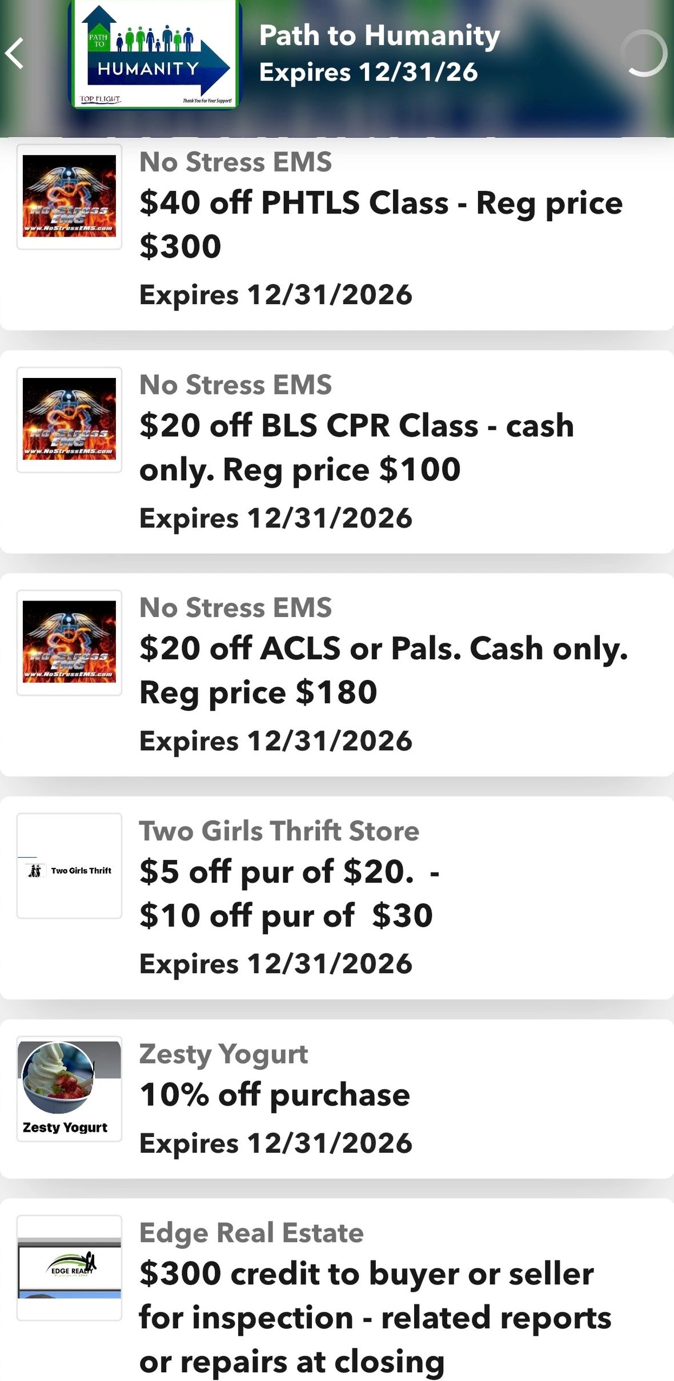674x1381 pixels.
Task: Select the $20 off BLS CPR Class deal
Action: pos(356,447)
